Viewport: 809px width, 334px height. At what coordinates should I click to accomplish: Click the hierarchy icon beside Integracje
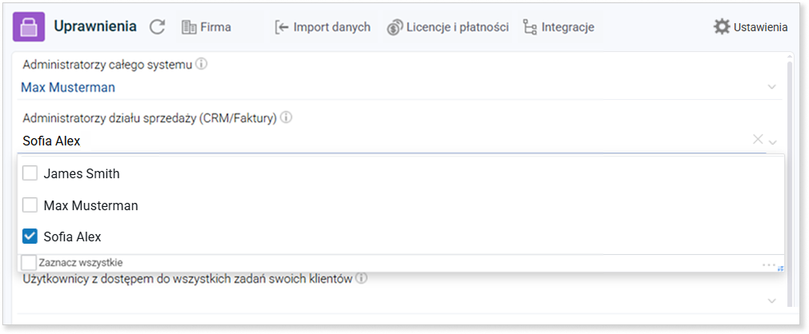[530, 27]
